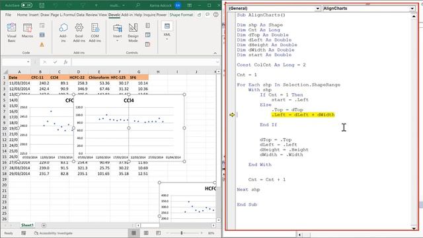Image resolution: width=423 pixels, height=238 pixels.
Task: Click the highlighted .Left = dLeft + dWidth line
Action: pos(303,114)
